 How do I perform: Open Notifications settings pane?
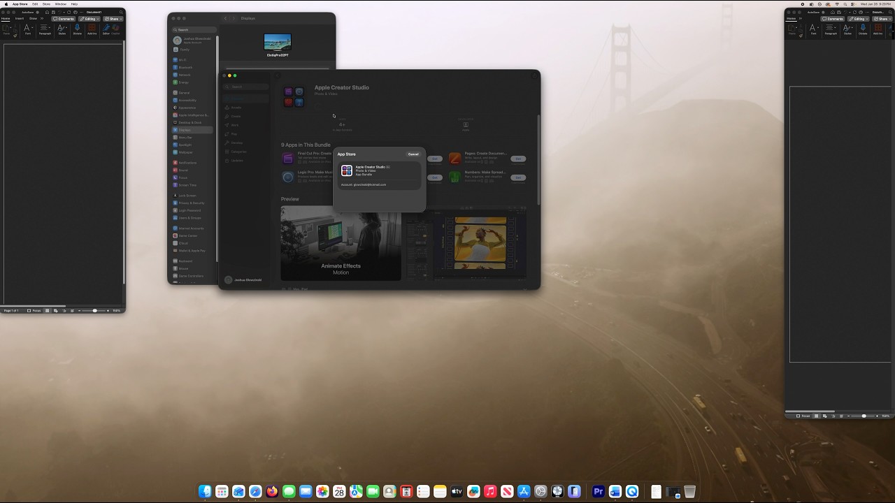pos(194,163)
